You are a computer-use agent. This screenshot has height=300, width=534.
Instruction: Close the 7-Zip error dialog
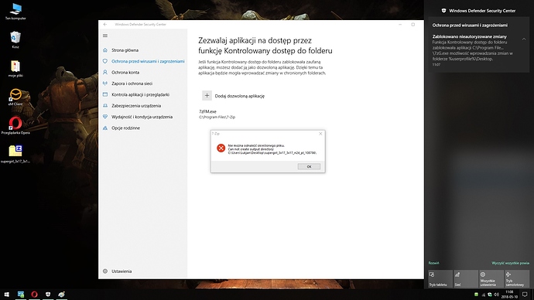[320, 134]
